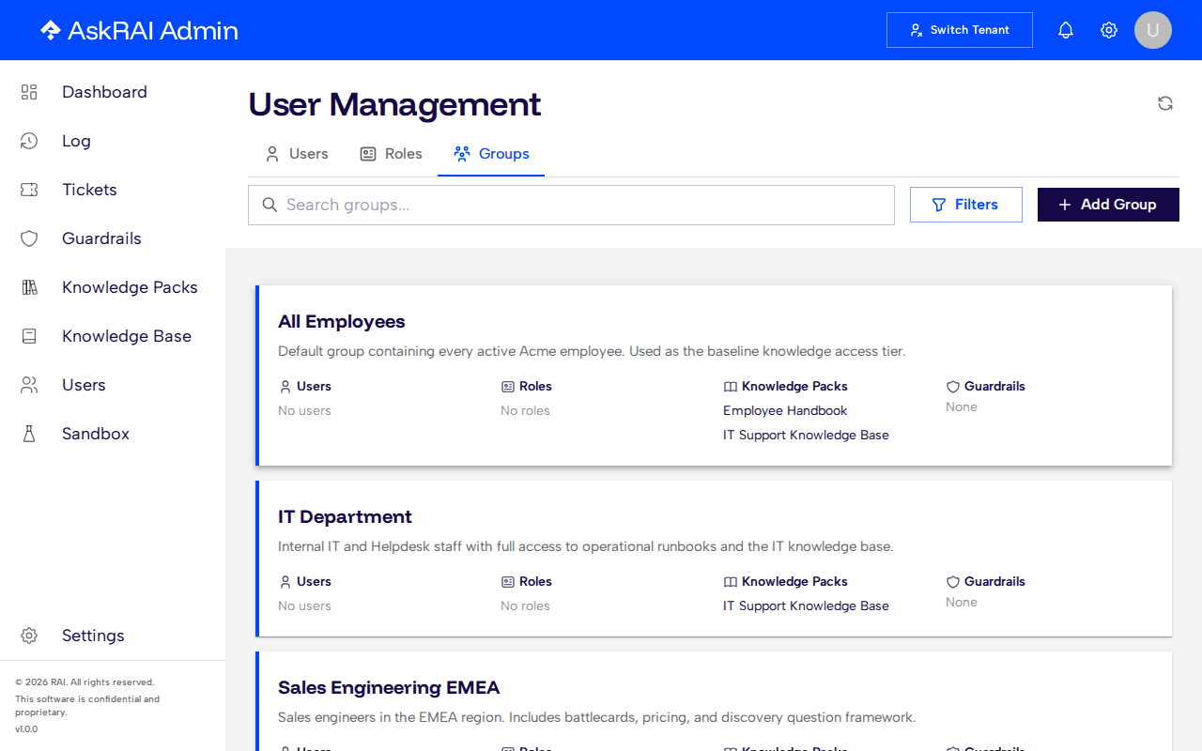The width and height of the screenshot is (1202, 751).
Task: Click the v1.0.0 version label
Action: click(26, 728)
